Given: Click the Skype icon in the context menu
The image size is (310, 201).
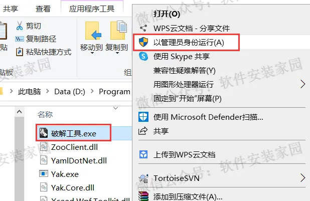Looking at the screenshot, I should coord(143,56).
